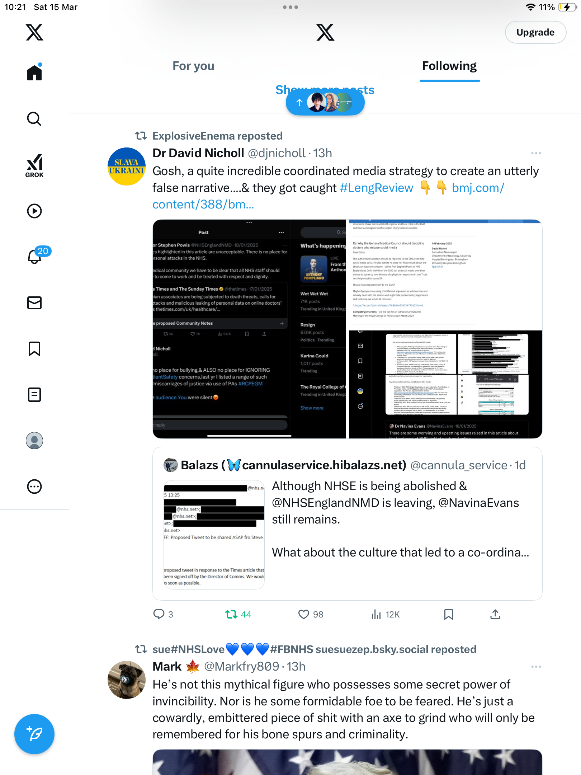581x775 pixels.
Task: Open more options on Dr David Nicholl's post
Action: click(x=536, y=153)
